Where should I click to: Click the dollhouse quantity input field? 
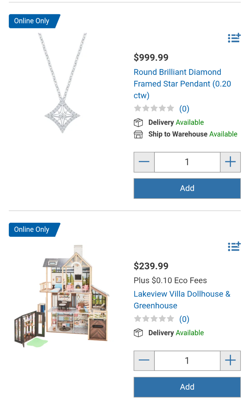[187, 360]
